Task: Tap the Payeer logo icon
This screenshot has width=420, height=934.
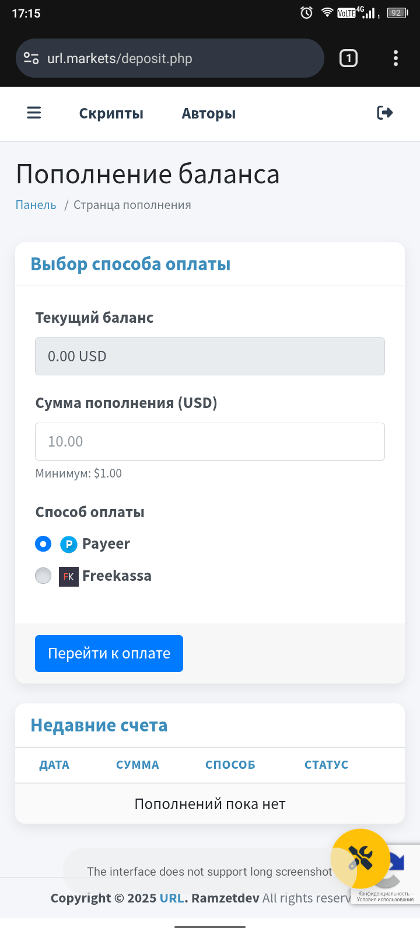Action: tap(69, 544)
